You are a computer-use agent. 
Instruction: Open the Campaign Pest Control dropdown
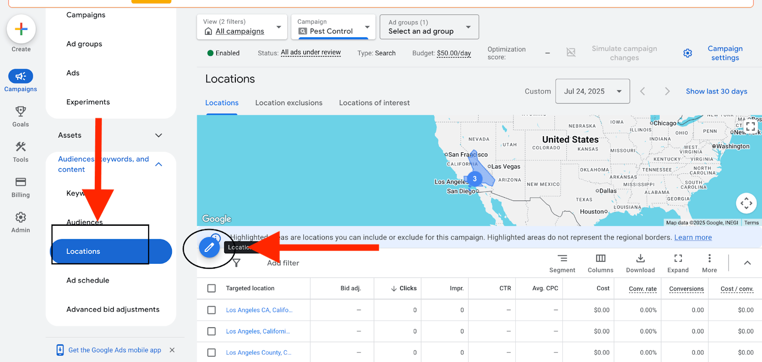click(333, 27)
